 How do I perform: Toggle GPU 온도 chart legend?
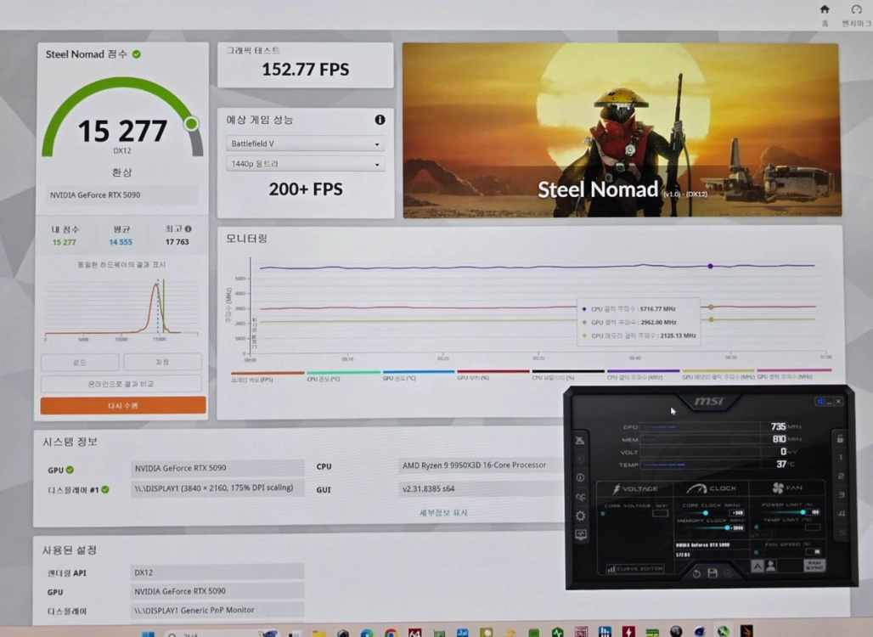pyautogui.click(x=418, y=375)
